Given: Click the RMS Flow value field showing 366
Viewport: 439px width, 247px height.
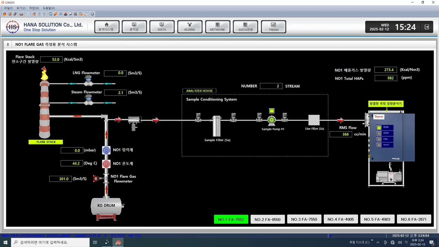Looking at the screenshot, I should pyautogui.click(x=341, y=134).
